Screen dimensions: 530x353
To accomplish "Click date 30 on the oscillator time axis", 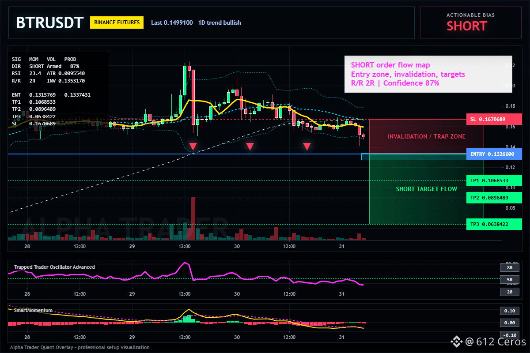I will point(237,294).
